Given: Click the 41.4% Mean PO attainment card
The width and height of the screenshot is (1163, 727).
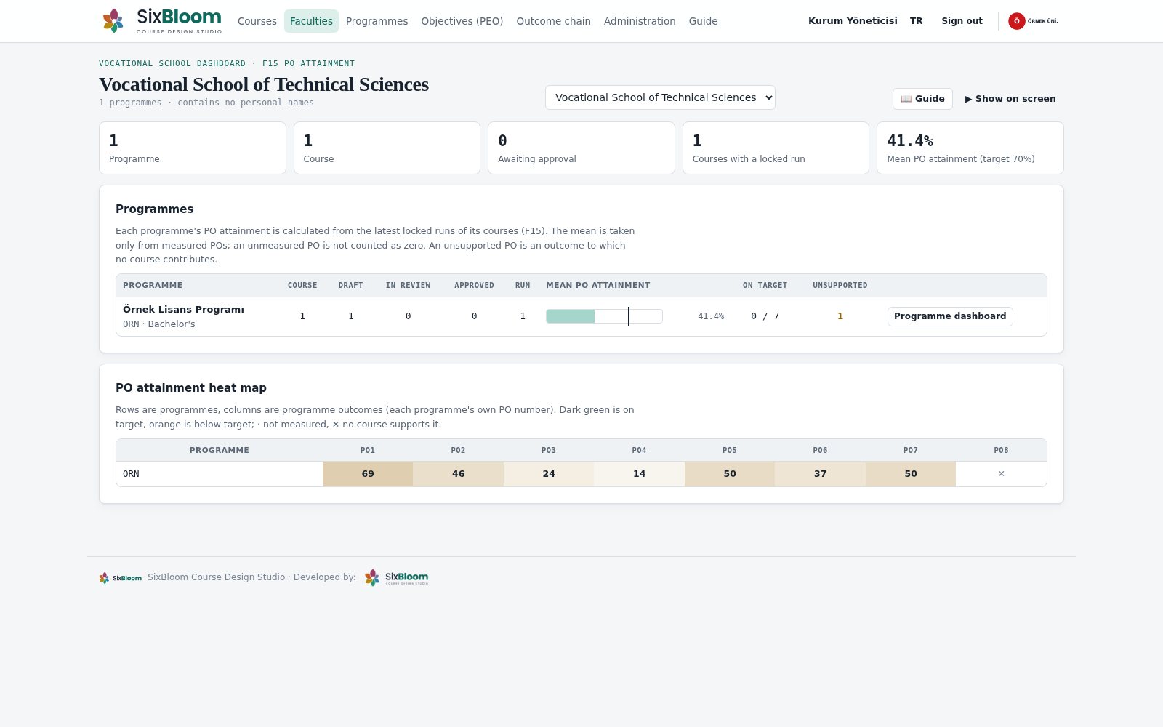Looking at the screenshot, I should (970, 148).
